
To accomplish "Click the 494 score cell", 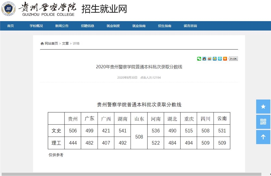I will tap(189, 143).
